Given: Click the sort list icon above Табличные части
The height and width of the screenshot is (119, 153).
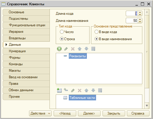Looking at the screenshot, I should click(100, 90).
